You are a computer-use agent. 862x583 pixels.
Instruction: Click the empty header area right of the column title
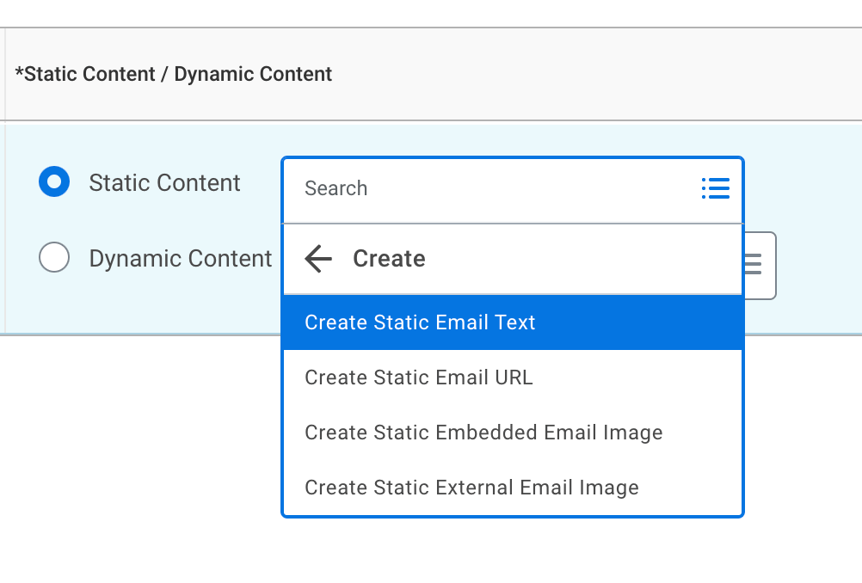pyautogui.click(x=602, y=74)
